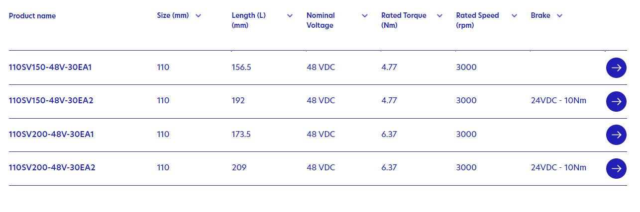640x212 pixels.
Task: Open product 110SV150-48V-30EA1 link
Action: [51, 67]
